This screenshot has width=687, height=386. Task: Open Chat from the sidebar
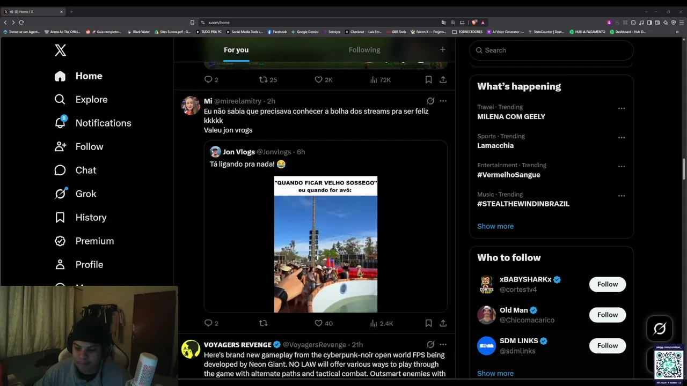pos(75,170)
